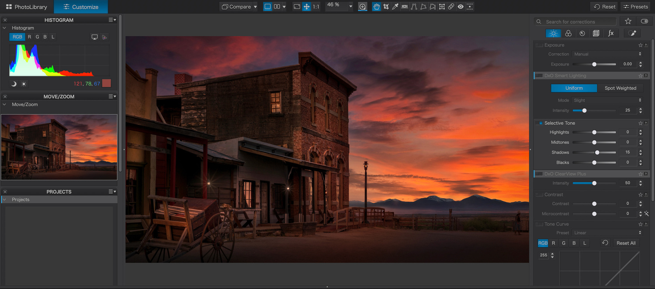Select the Repair bandage tool
This screenshot has width=655, height=289.
click(451, 7)
